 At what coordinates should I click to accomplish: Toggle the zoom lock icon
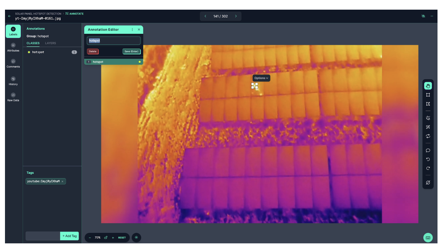[x=106, y=238]
